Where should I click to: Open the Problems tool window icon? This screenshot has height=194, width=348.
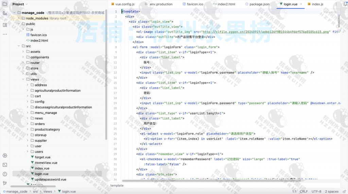coord(5,174)
